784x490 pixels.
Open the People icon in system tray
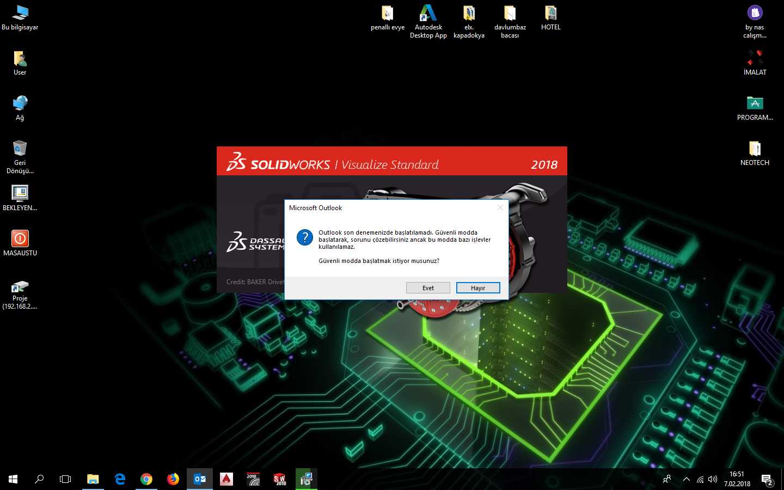click(667, 479)
